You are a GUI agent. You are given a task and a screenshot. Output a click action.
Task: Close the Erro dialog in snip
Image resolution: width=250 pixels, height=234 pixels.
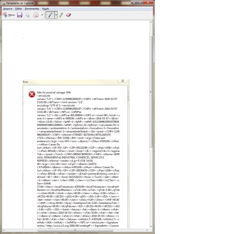pyautogui.click(x=122, y=81)
